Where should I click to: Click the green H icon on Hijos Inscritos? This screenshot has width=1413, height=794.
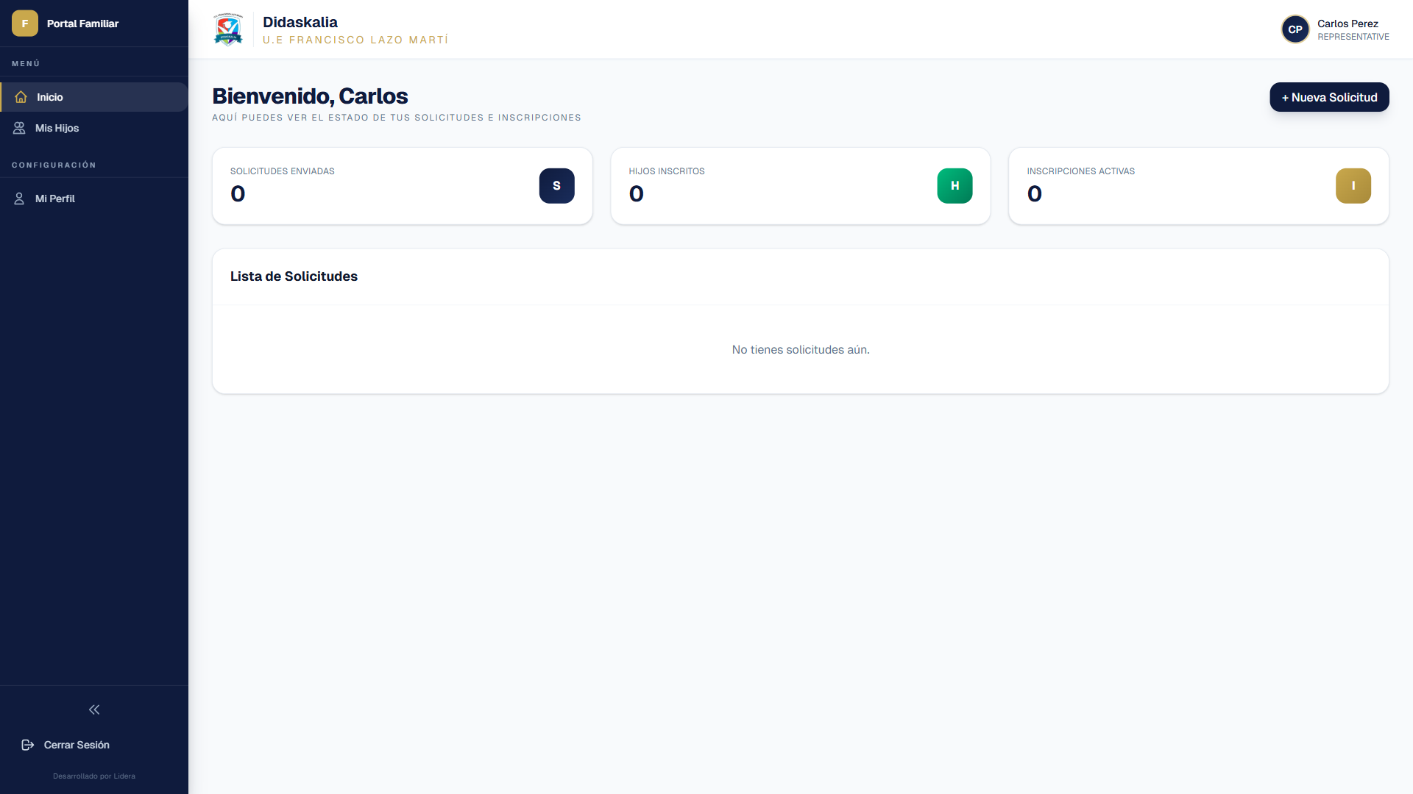pos(955,186)
